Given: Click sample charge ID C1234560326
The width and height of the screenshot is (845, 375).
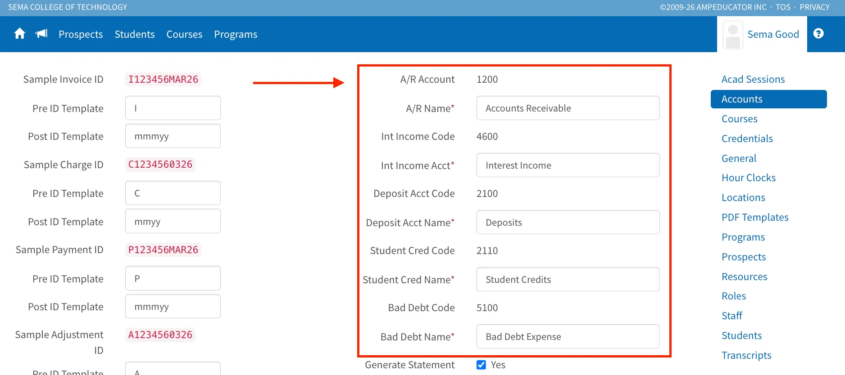Looking at the screenshot, I should pyautogui.click(x=160, y=164).
